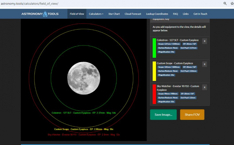
Task: Click the red Sky-Watcher color bar
Action: 154,94
